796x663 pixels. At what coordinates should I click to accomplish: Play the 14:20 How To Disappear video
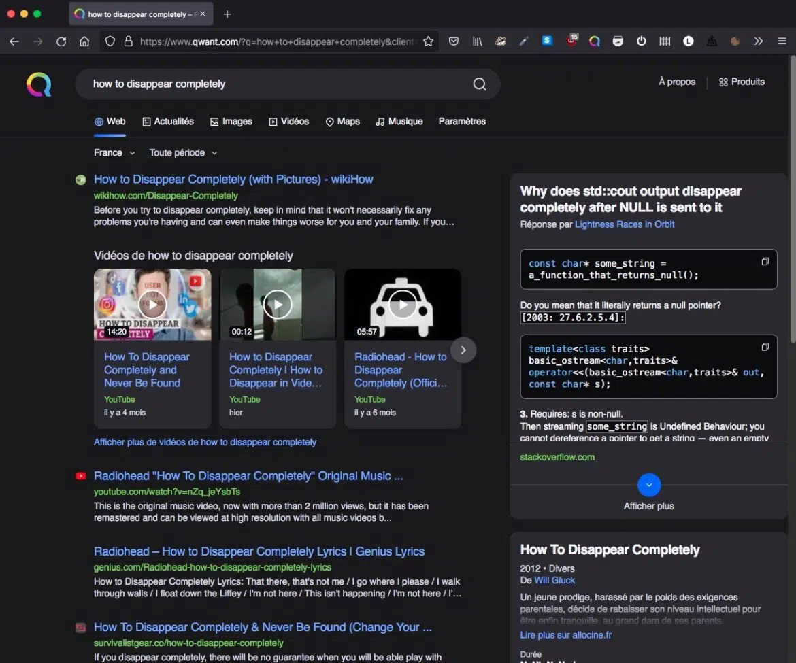click(152, 305)
